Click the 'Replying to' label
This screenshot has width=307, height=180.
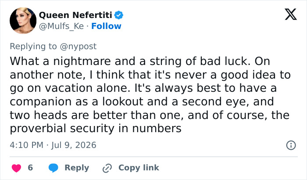click(33, 47)
